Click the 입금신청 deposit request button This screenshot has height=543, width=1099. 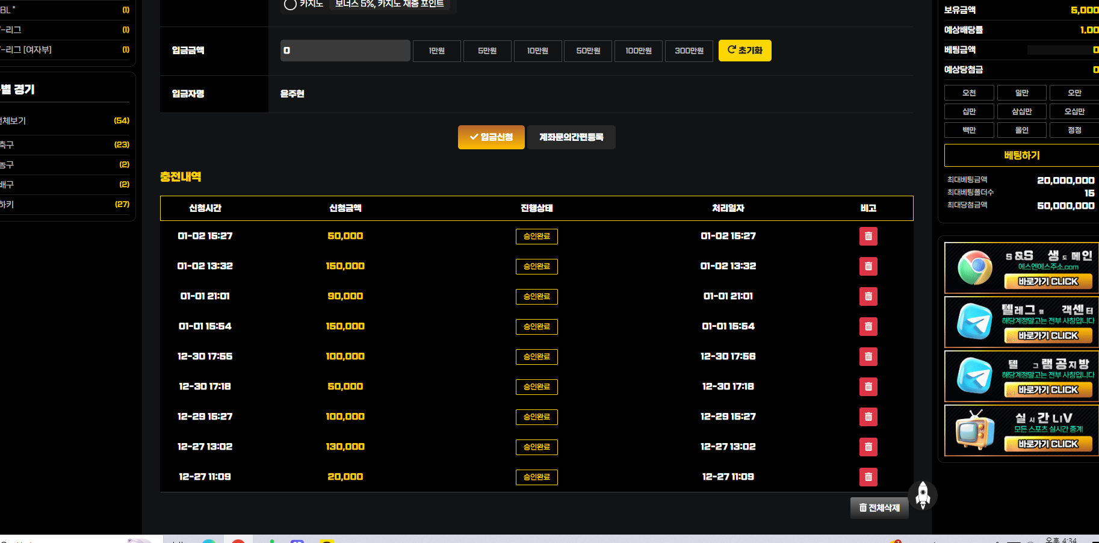491,137
